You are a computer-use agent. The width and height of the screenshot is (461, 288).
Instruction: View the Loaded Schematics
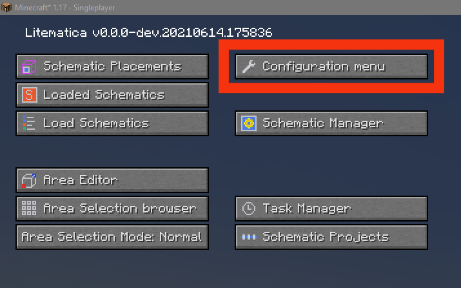coord(112,95)
